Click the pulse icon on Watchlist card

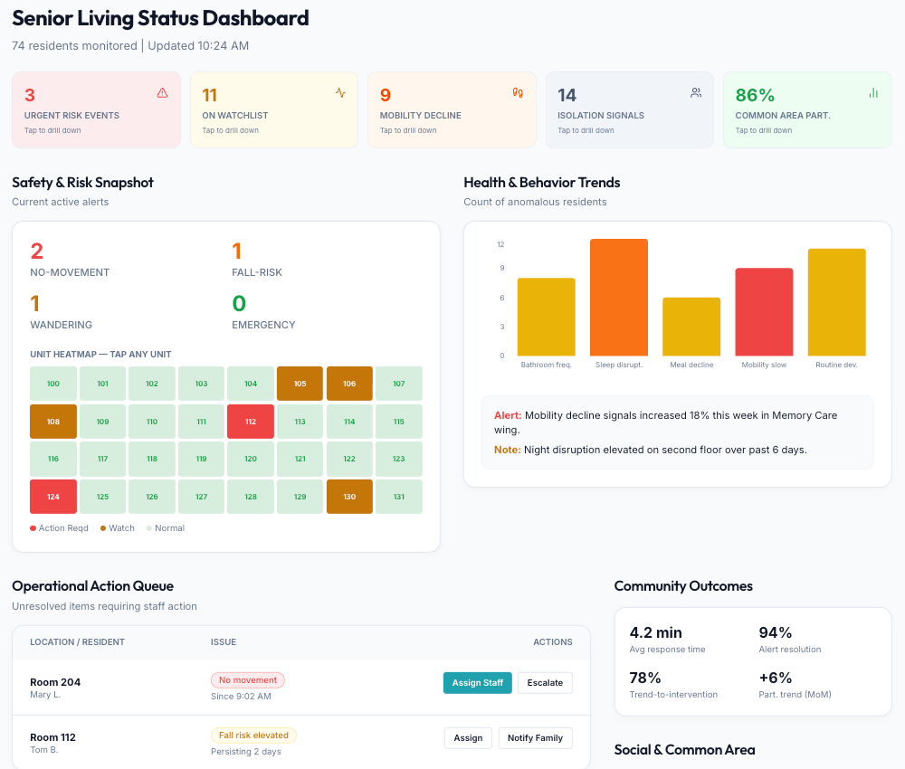coord(340,93)
